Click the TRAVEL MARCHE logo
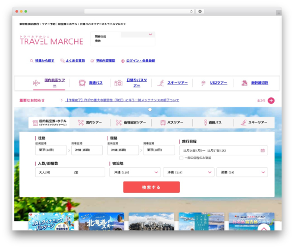 pyautogui.click(x=52, y=40)
